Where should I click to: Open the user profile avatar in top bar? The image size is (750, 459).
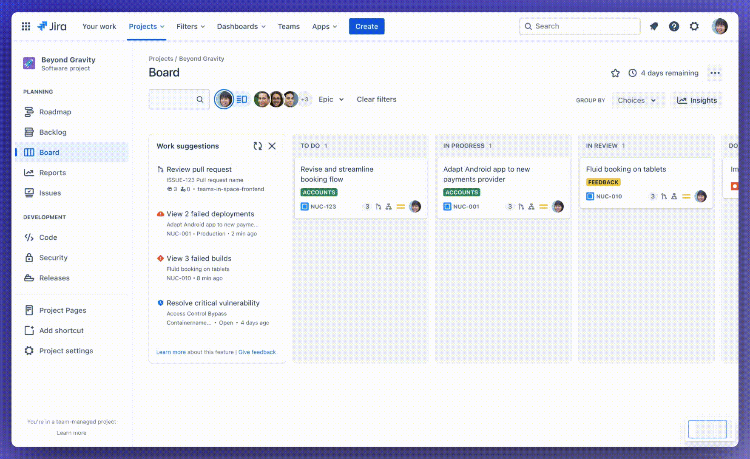(720, 26)
